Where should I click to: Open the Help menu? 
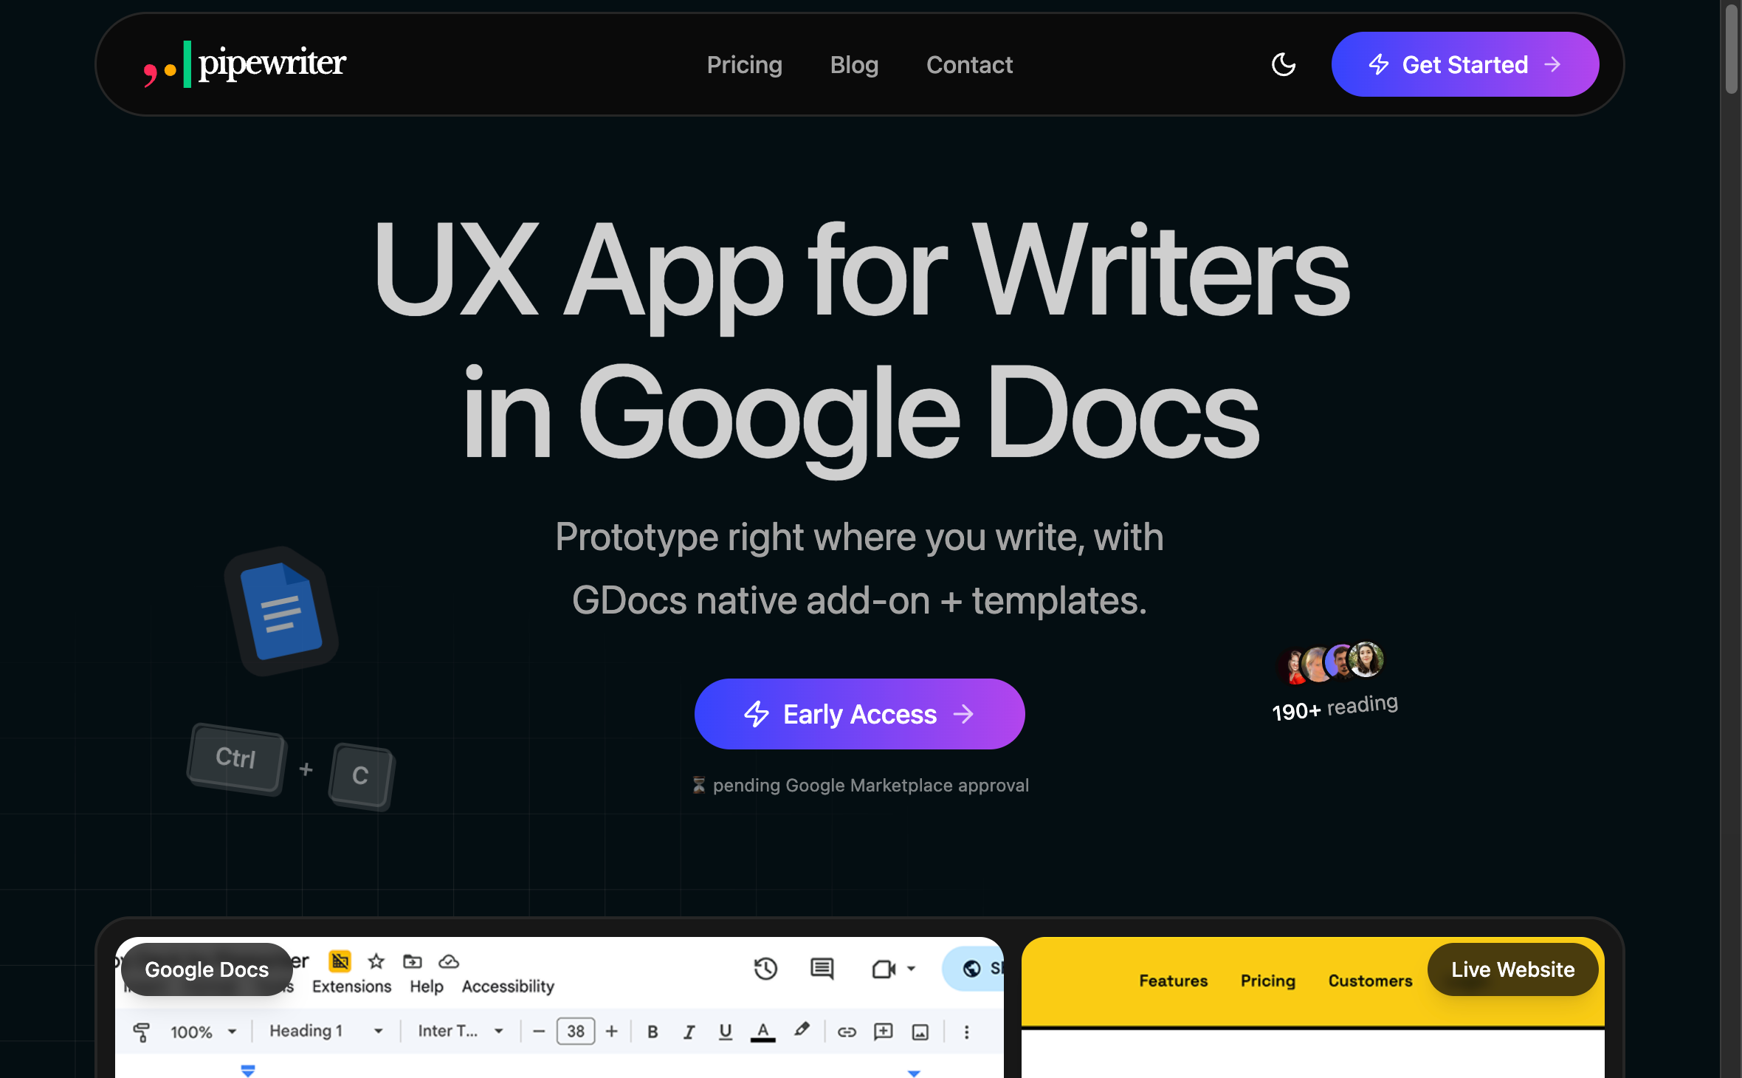pos(427,986)
